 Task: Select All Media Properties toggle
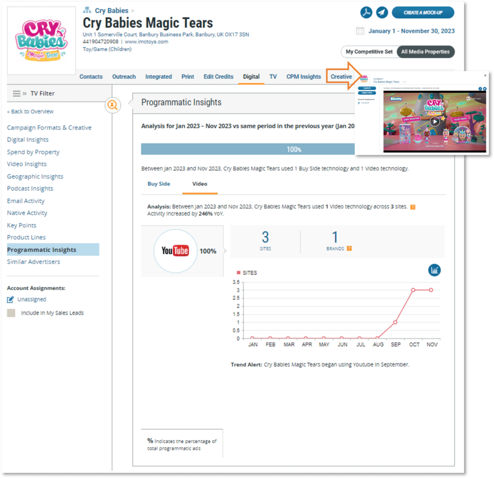[x=425, y=52]
